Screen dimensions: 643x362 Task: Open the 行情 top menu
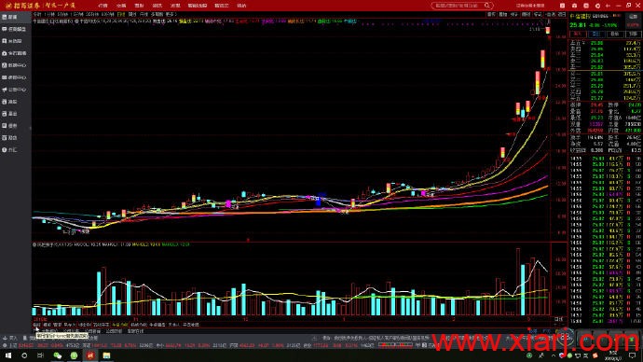point(103,6)
